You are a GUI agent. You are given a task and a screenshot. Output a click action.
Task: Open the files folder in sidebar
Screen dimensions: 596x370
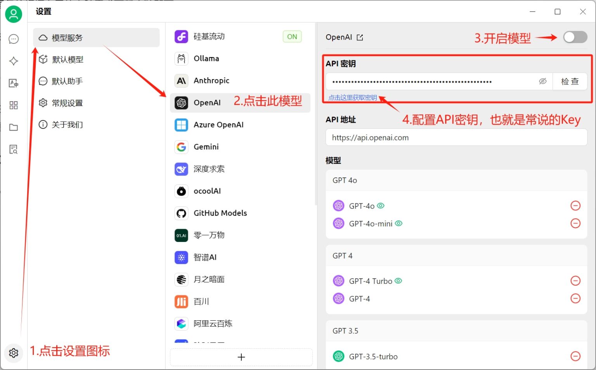click(13, 127)
